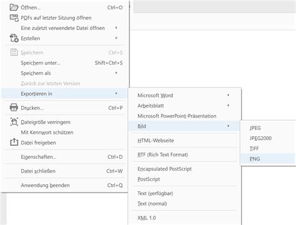Click the share icon next to Datei freigeben
The width and height of the screenshot is (296, 225).
click(x=14, y=142)
